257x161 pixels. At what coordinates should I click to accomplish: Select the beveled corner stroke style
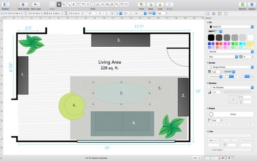coord(236,76)
